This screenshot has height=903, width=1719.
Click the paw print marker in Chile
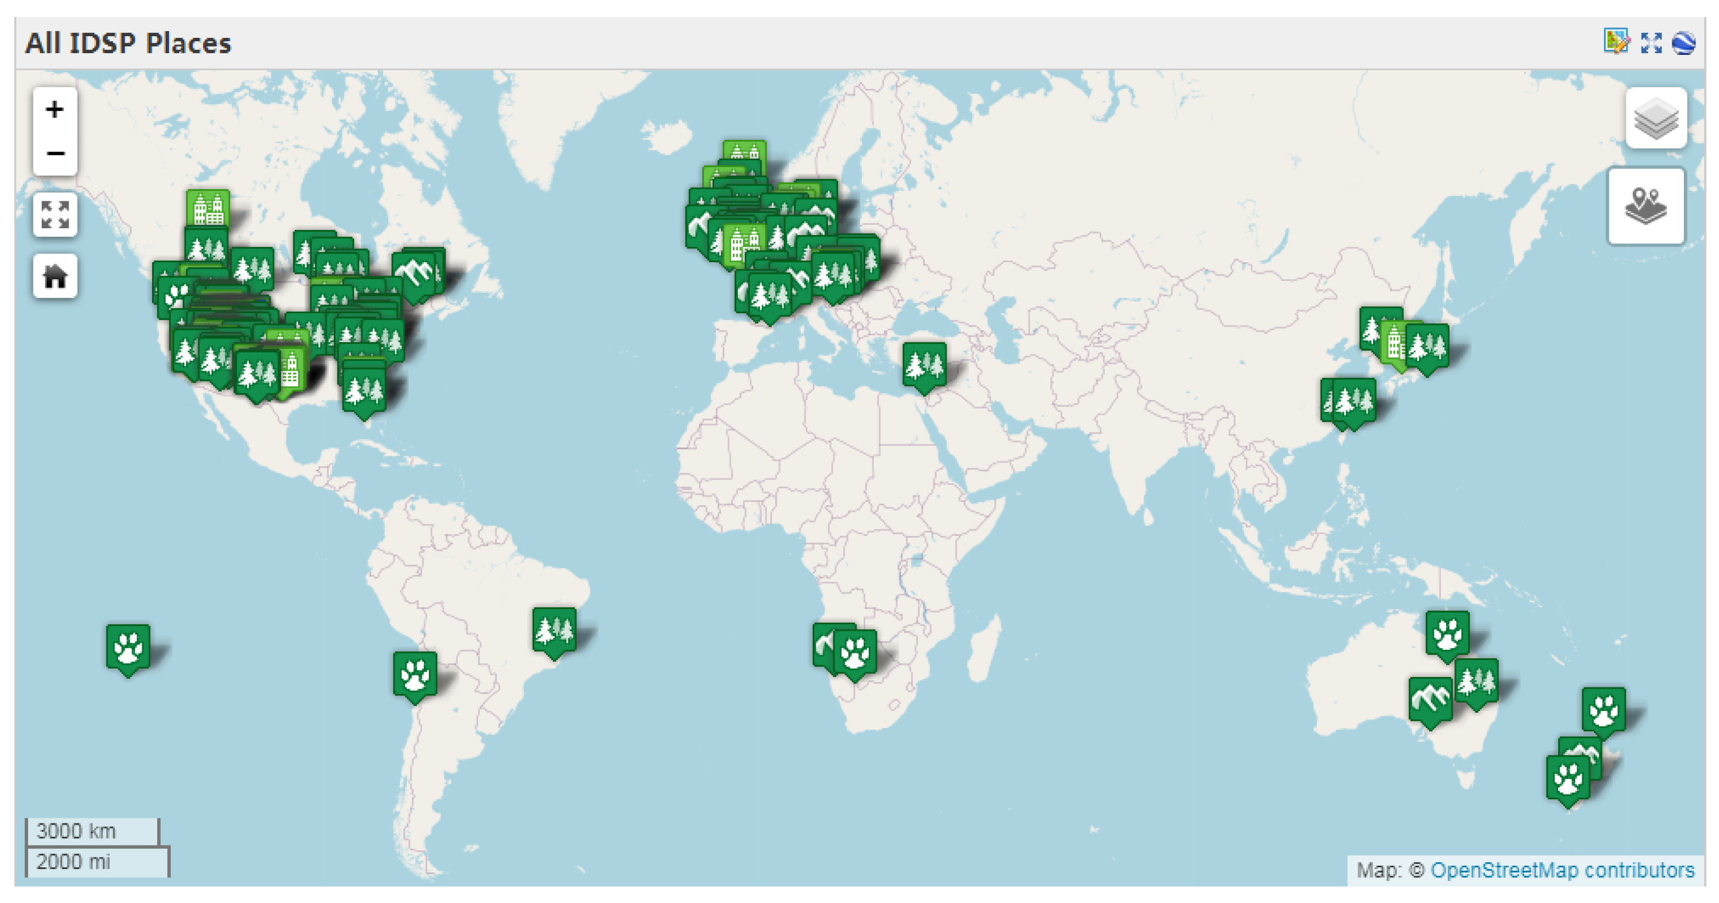[415, 674]
